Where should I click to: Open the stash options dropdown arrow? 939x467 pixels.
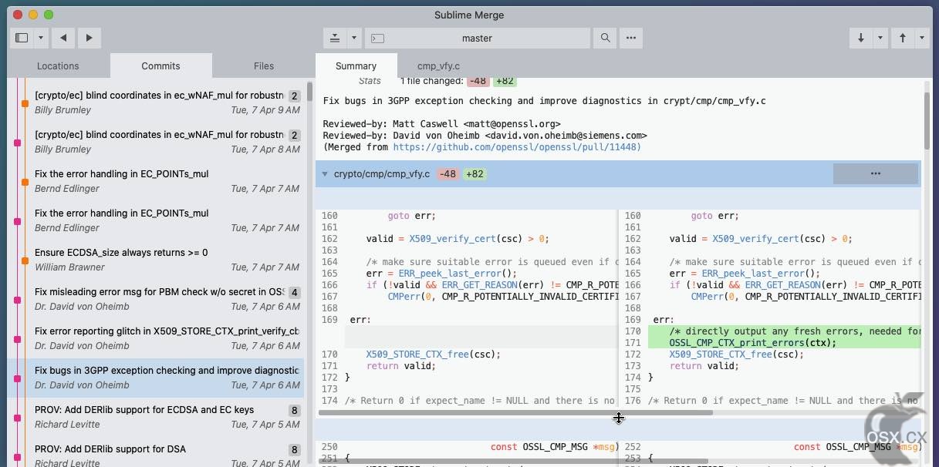click(x=354, y=38)
